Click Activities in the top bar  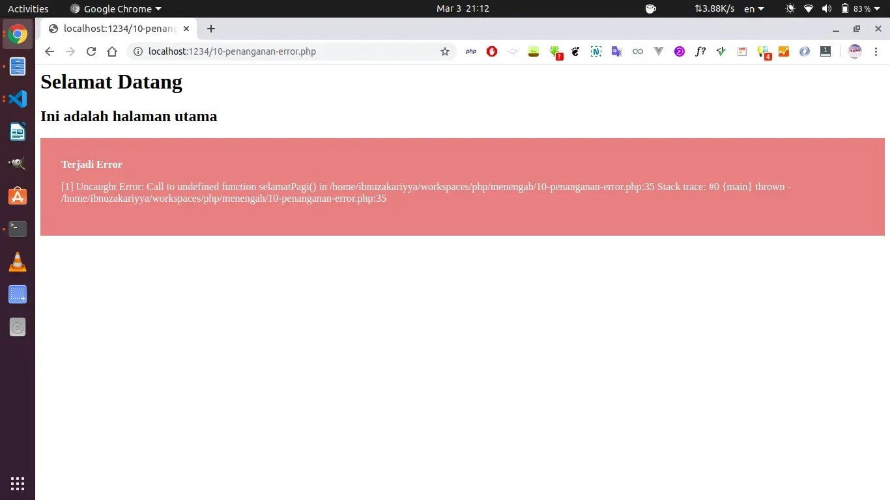coord(28,8)
